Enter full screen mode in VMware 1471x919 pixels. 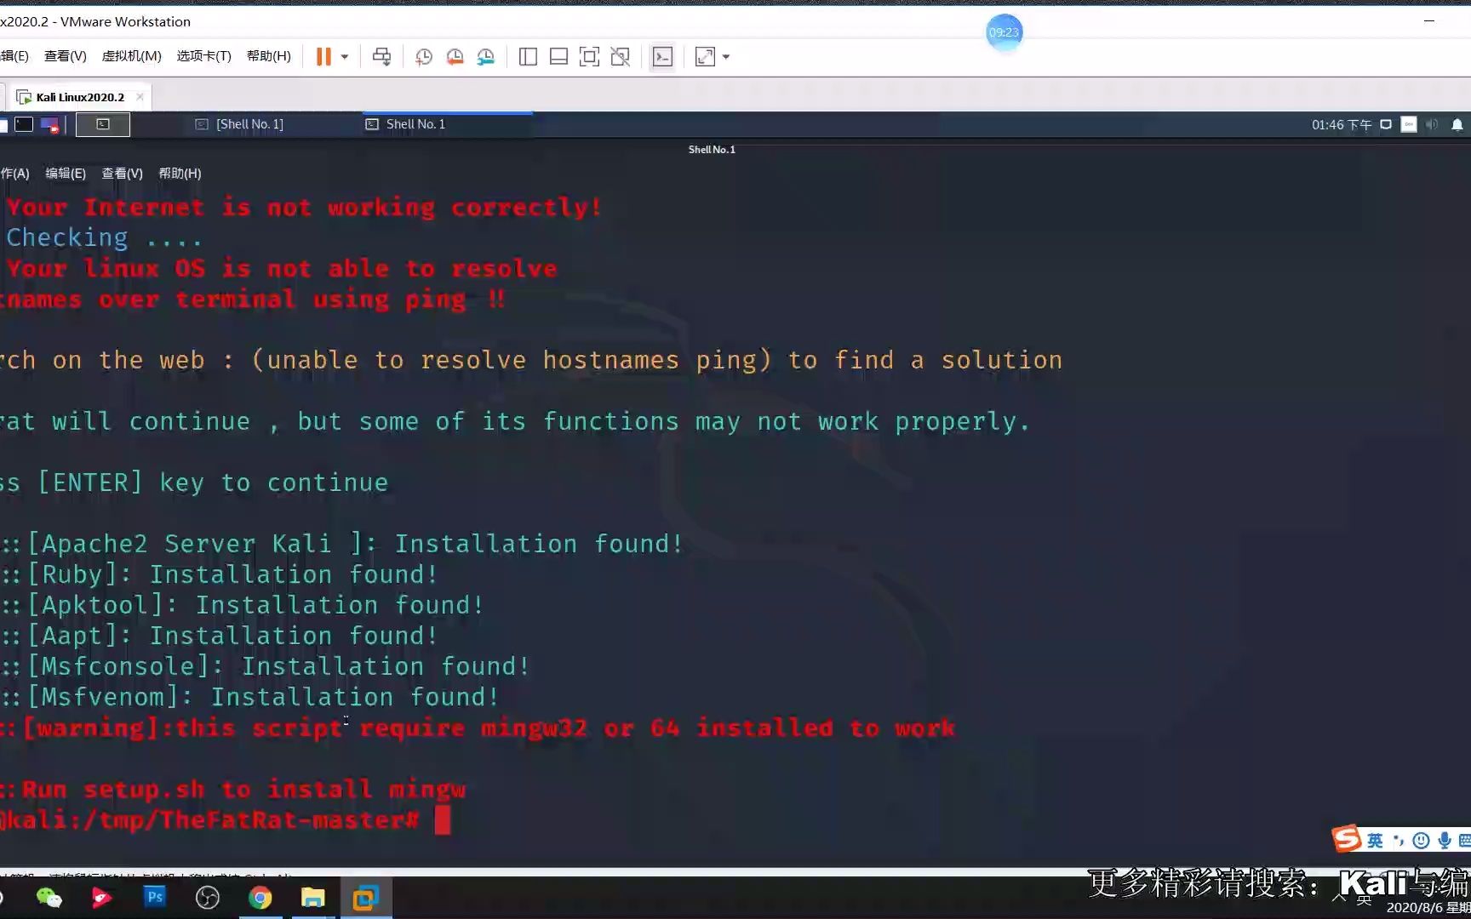(x=589, y=57)
